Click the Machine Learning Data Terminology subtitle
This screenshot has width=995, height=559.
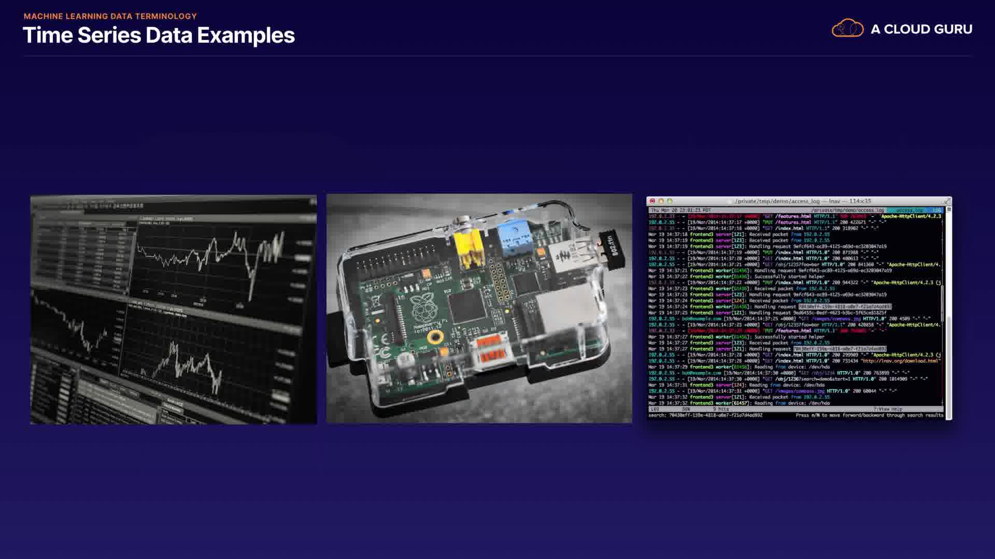point(110,16)
